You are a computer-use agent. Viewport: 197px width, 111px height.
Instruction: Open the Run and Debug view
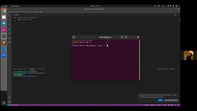coord(10,29)
